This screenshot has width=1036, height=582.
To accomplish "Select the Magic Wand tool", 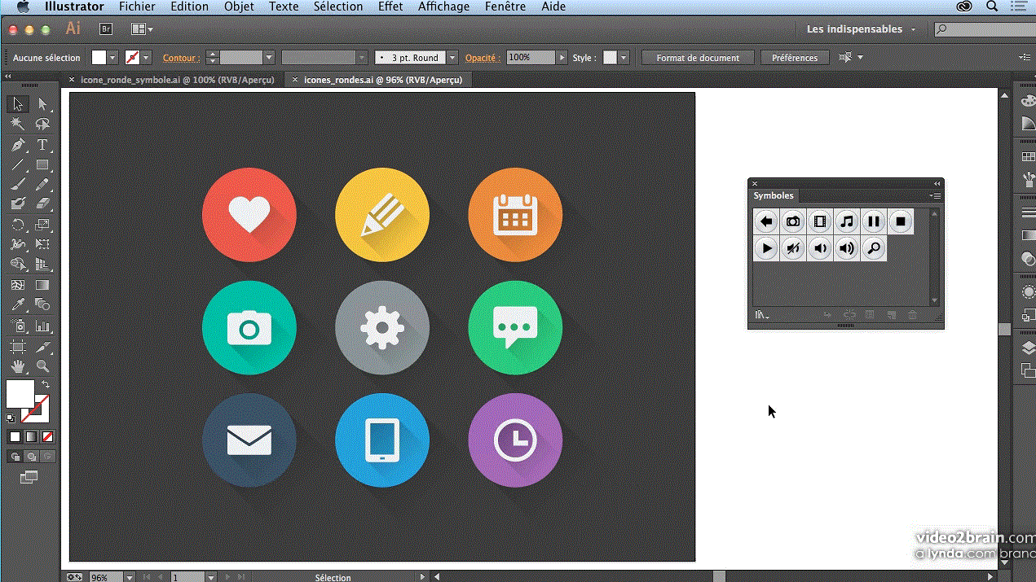I will [x=18, y=124].
